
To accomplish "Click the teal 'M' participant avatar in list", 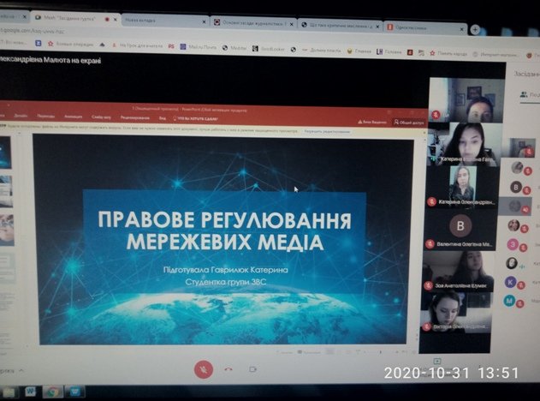I will point(509,300).
